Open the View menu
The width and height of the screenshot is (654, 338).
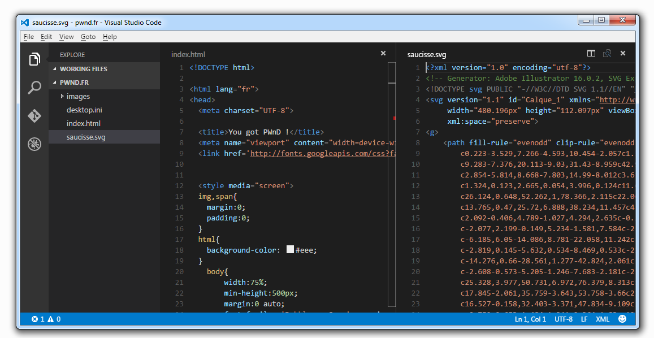[66, 37]
